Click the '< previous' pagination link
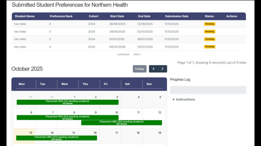Image resolution: width=261 pixels, height=146 pixels. (123, 55)
